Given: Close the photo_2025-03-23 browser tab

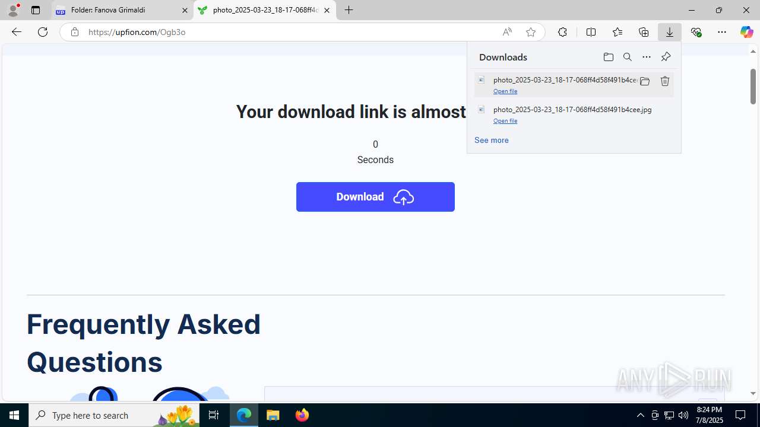Looking at the screenshot, I should pos(327,10).
